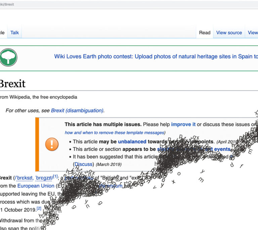Click the /ˈbrɛksɪt/ pronunciation link
The height and width of the screenshot is (230, 258).
click(24, 178)
